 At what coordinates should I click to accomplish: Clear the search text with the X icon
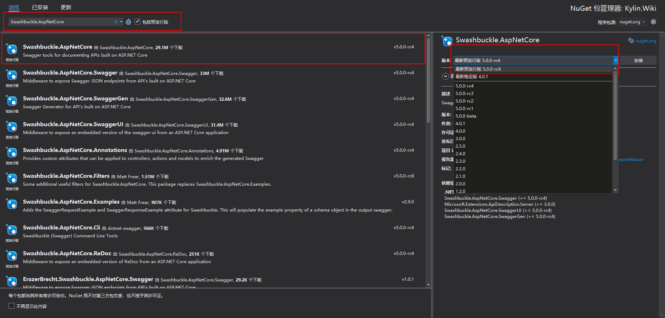[116, 22]
